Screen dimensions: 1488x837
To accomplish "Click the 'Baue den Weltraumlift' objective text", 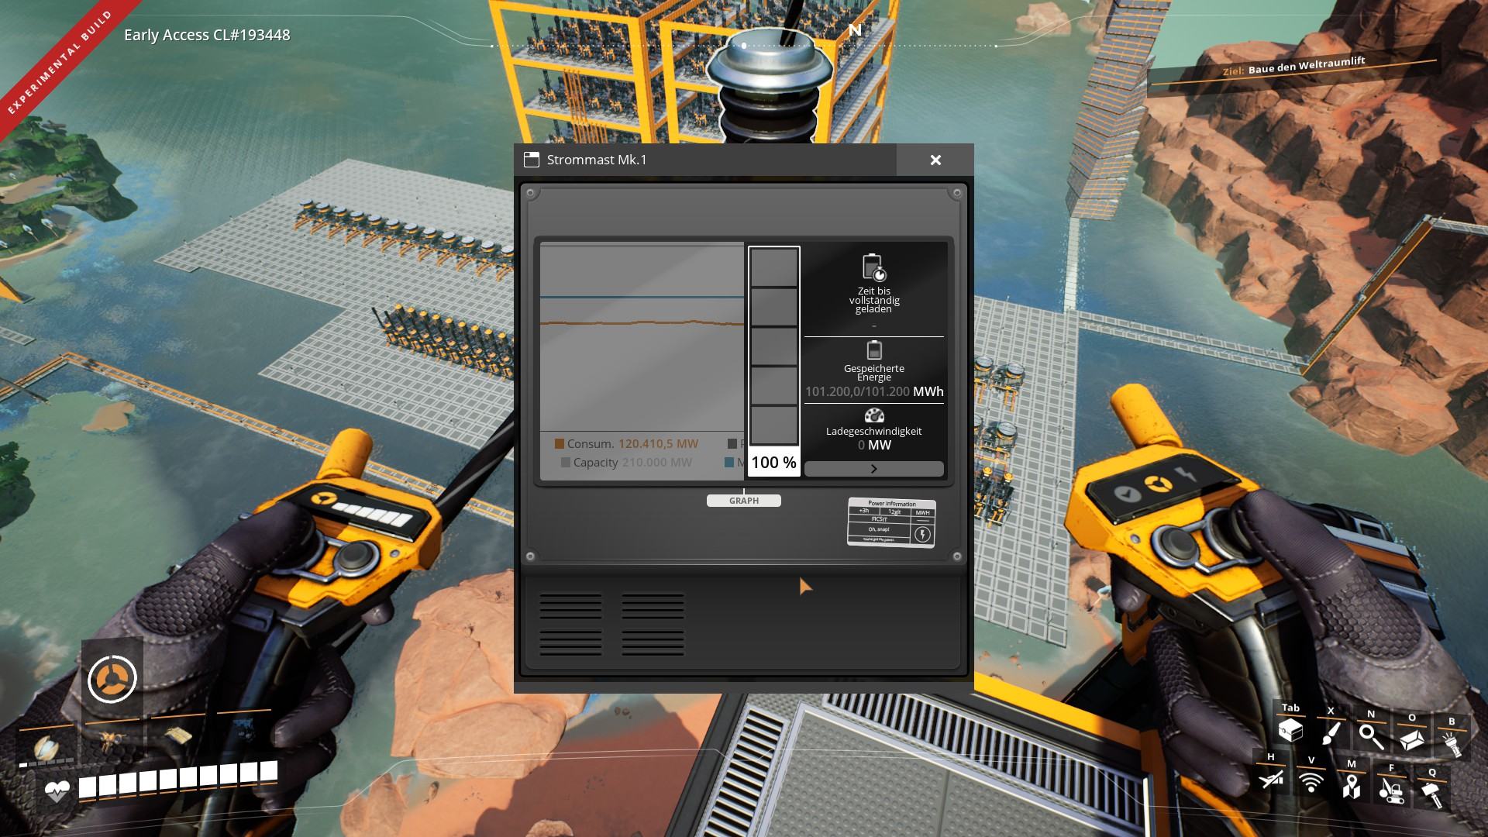I will [1307, 65].
